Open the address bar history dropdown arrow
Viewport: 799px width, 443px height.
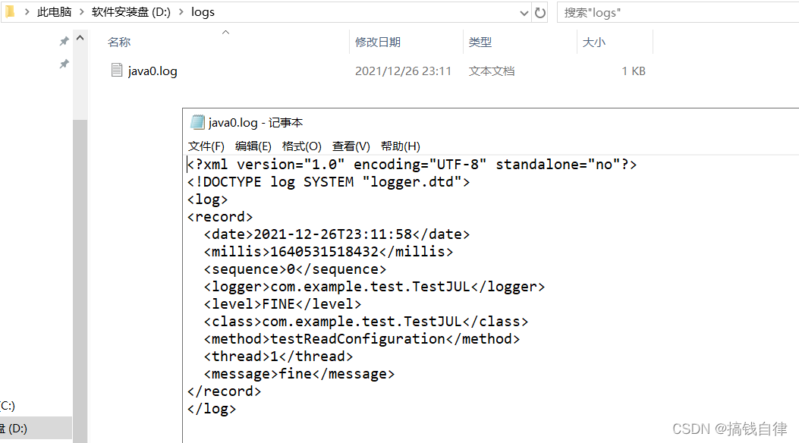(524, 13)
